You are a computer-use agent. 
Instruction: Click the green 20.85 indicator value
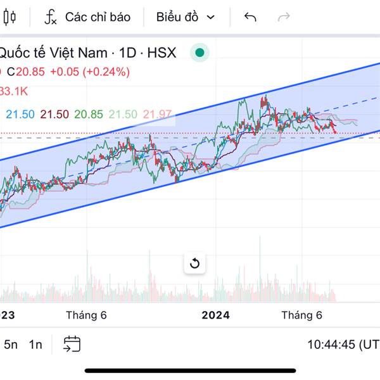pos(89,114)
